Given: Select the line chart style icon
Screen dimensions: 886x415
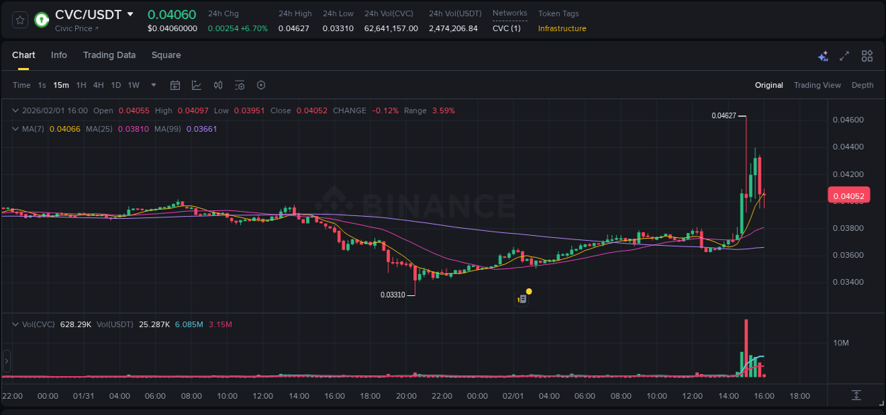Looking at the screenshot, I should (x=196, y=85).
